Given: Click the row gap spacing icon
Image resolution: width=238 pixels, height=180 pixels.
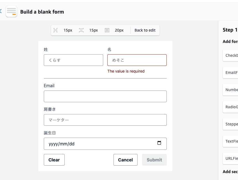Looking at the screenshot, I should click(81, 30).
